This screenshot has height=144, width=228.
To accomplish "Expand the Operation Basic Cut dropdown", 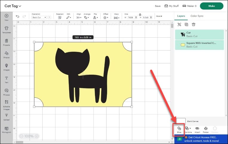I will tap(39, 18).
